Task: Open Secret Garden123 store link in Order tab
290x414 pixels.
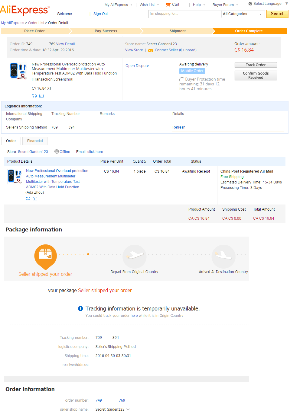Action: click(33, 152)
